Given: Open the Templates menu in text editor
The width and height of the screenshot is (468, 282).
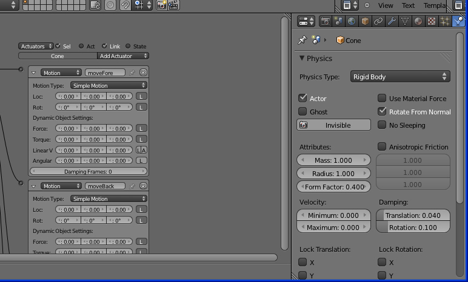Looking at the screenshot, I should [435, 5].
